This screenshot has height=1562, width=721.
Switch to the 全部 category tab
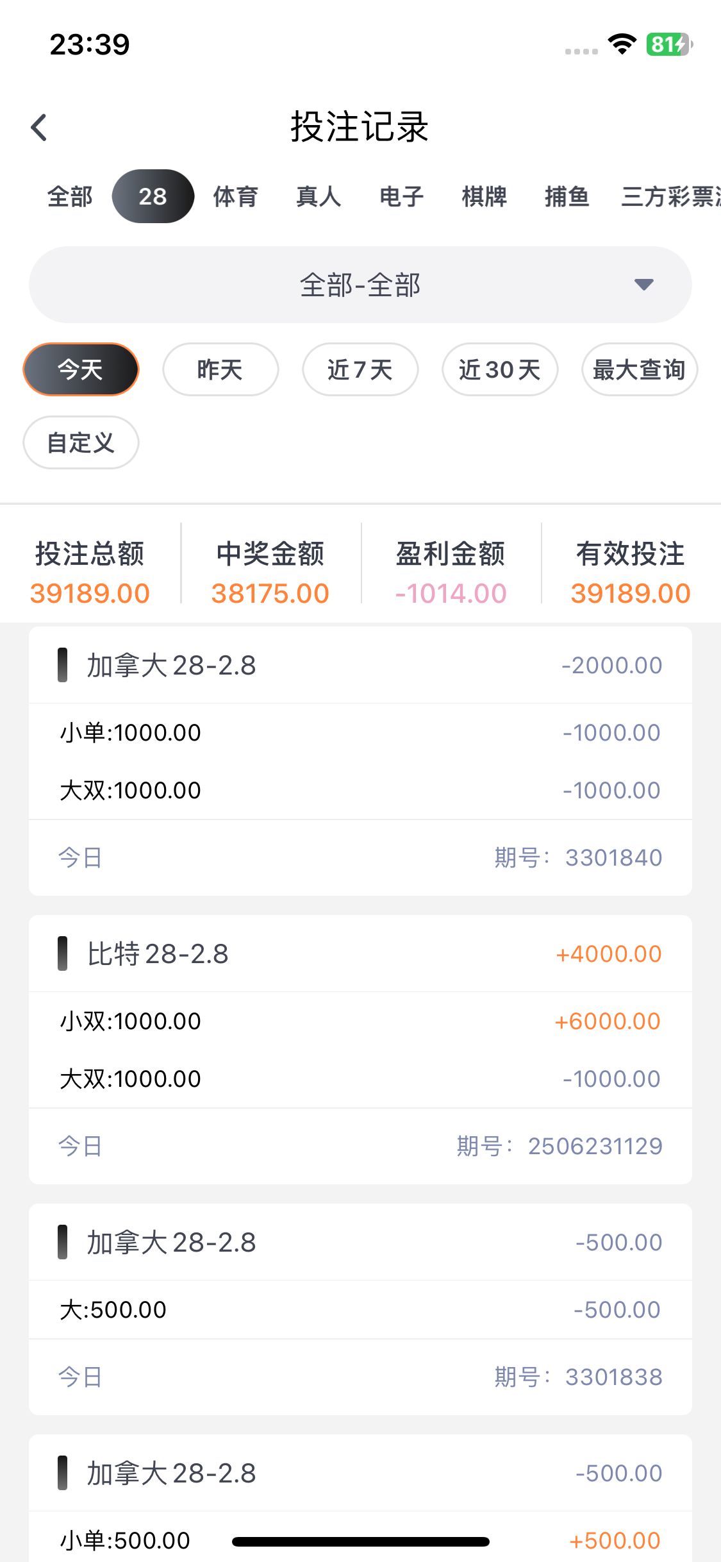[x=70, y=196]
